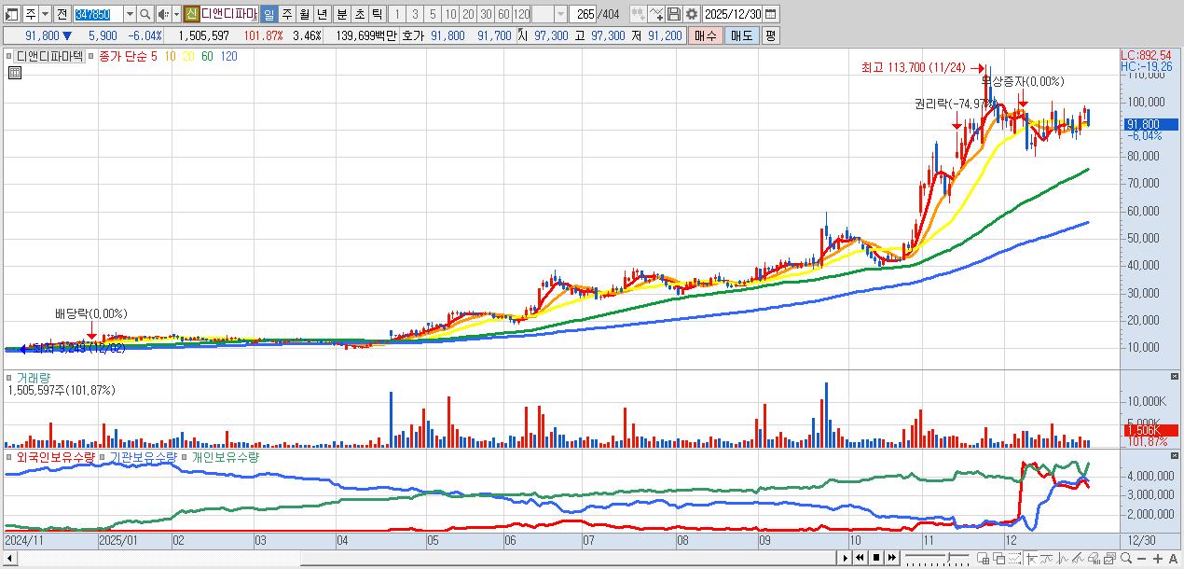Open the calendar dropdown beside the date

click(x=771, y=14)
